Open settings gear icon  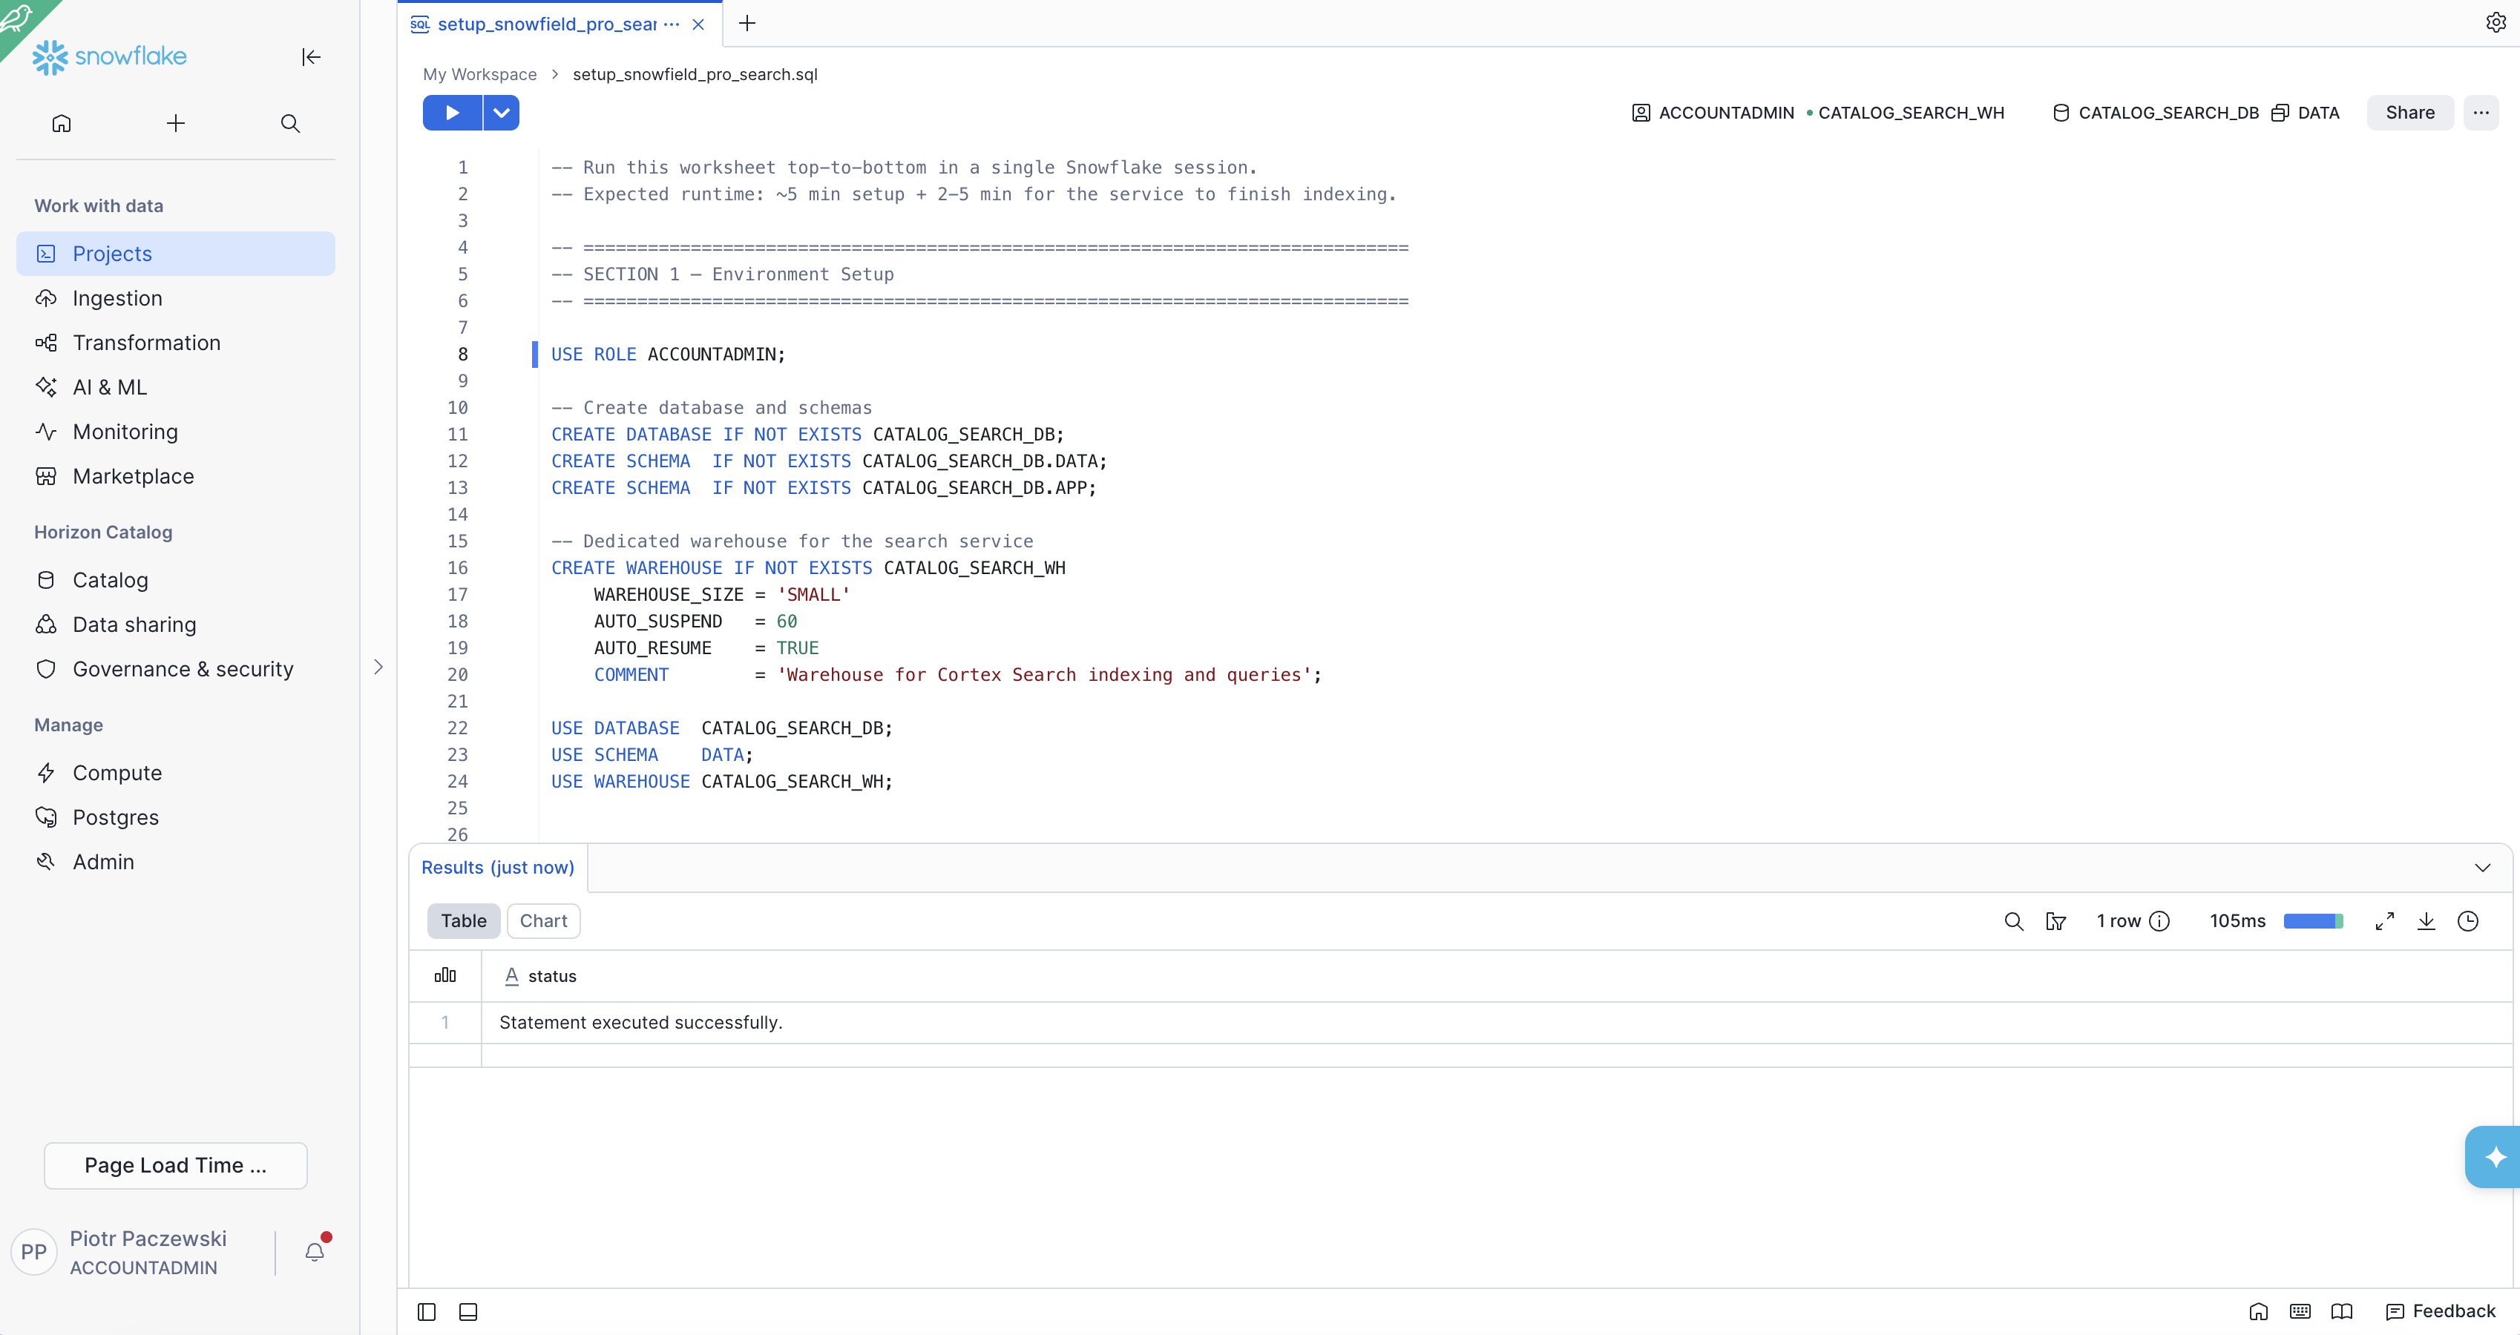coord(2496,22)
